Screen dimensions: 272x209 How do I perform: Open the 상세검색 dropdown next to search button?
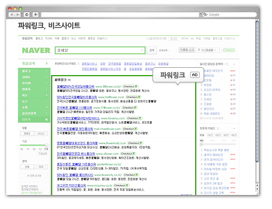coord(164,50)
